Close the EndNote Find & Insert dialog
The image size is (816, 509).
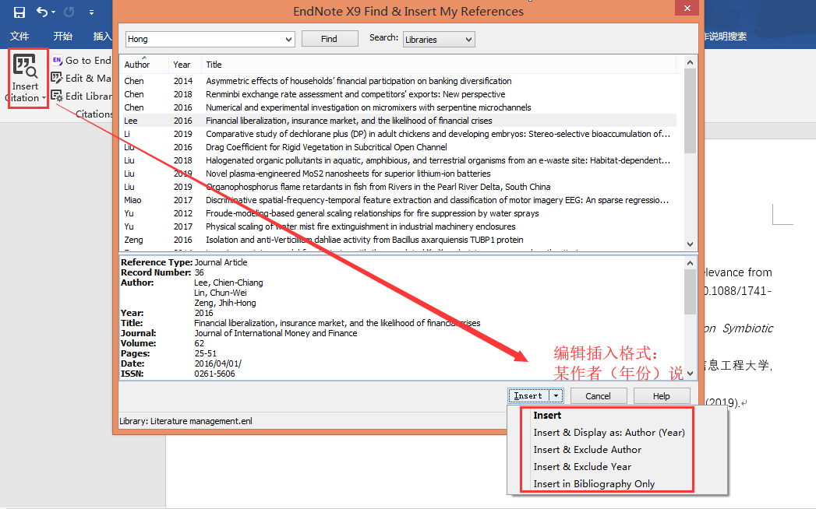tap(687, 8)
